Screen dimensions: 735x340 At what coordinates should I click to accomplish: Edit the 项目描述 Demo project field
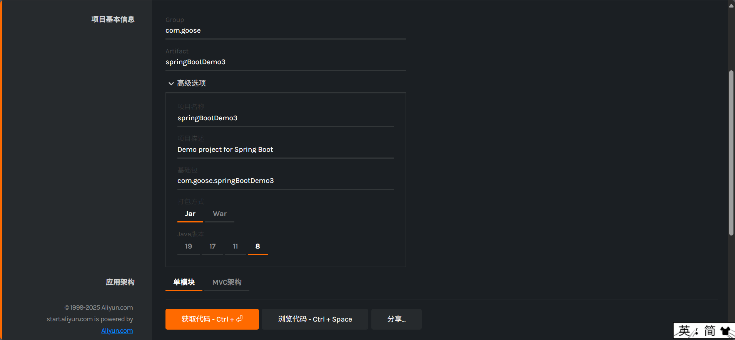286,149
